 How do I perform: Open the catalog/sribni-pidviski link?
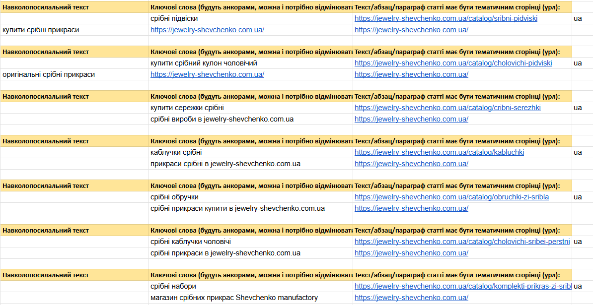[x=446, y=18]
